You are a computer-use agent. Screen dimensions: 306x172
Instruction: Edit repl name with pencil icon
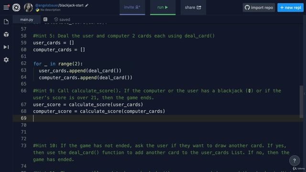(x=87, y=5)
